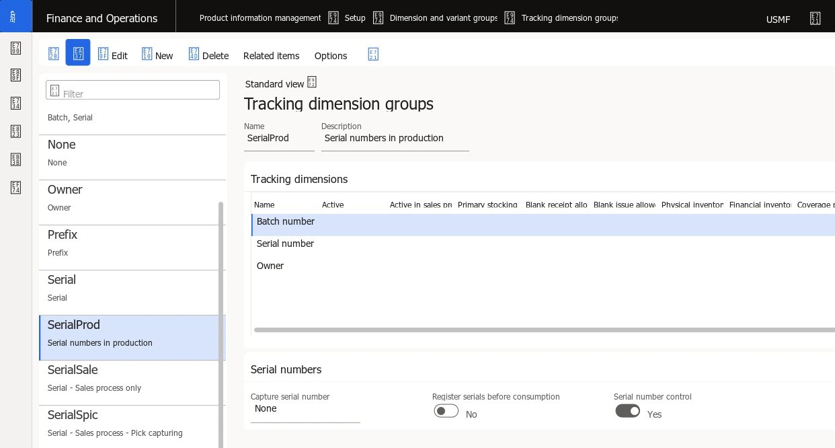
Task: Collapse the Serial numbers section header
Action: [x=286, y=369]
